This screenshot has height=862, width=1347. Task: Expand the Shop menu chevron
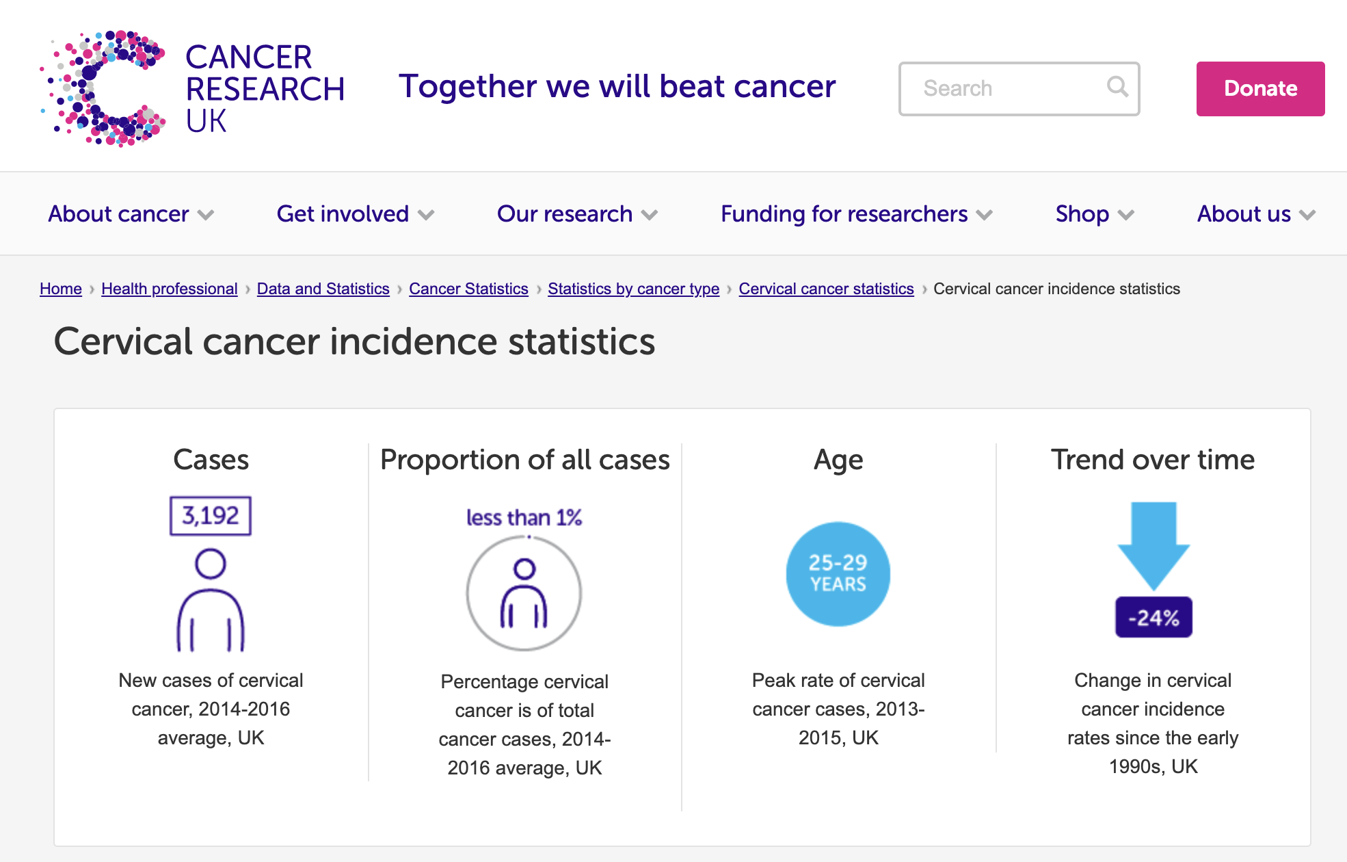(x=1125, y=215)
